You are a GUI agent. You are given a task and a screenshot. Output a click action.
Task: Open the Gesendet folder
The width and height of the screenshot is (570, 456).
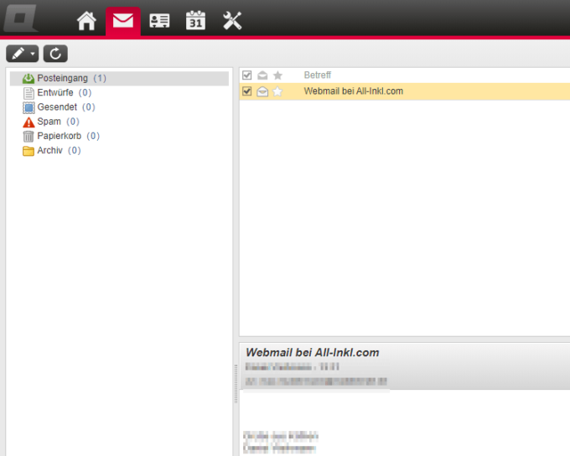click(x=57, y=107)
